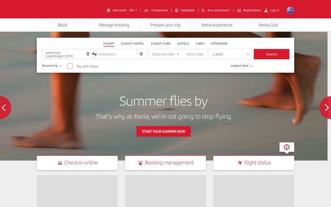
Task: Switch to the FLIGHT+CAR tab
Action: click(x=160, y=44)
